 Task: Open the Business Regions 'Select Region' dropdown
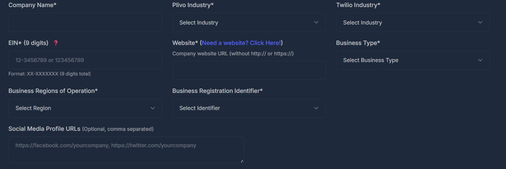85,108
